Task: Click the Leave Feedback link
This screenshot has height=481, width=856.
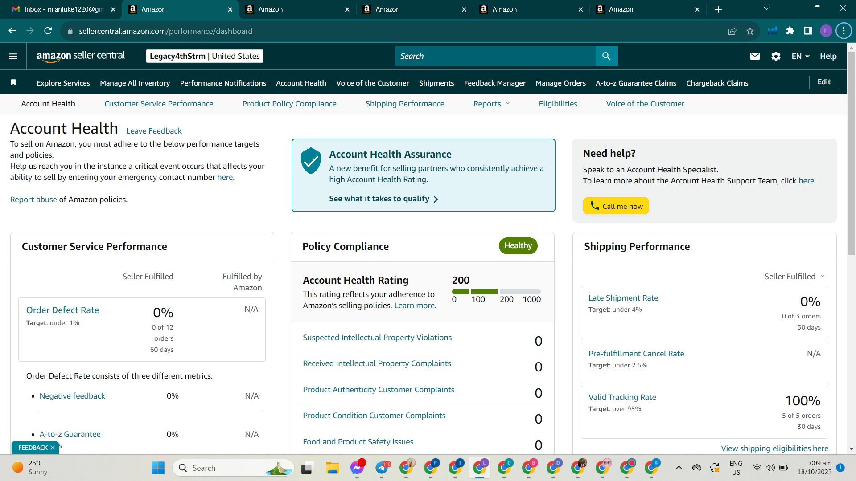Action: [x=154, y=131]
